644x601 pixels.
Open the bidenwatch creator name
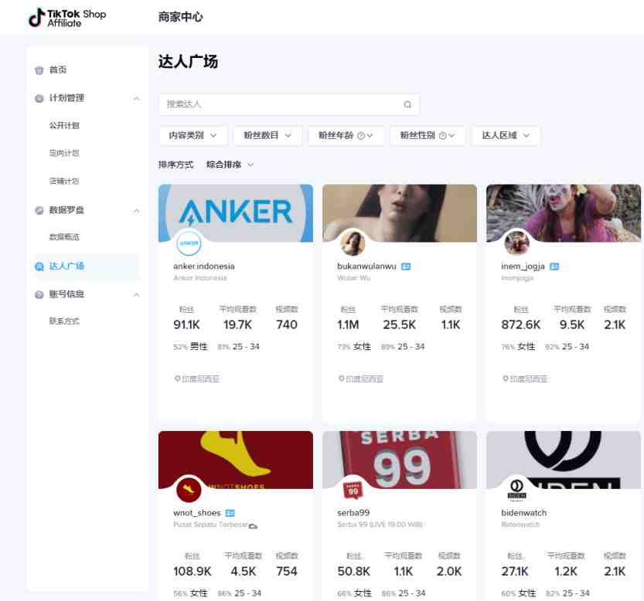[x=524, y=513]
